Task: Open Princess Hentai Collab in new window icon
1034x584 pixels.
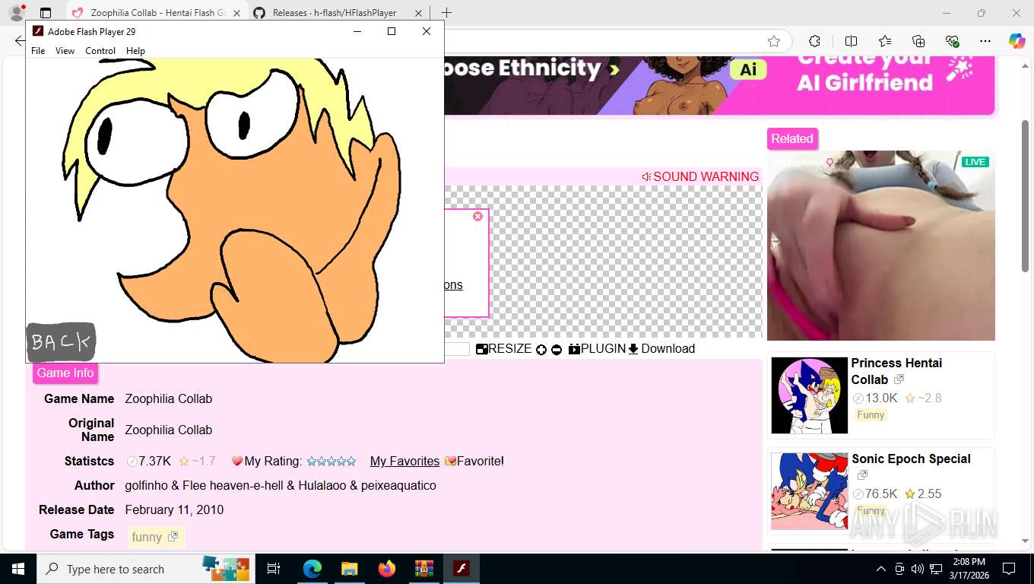Action: pos(899,379)
